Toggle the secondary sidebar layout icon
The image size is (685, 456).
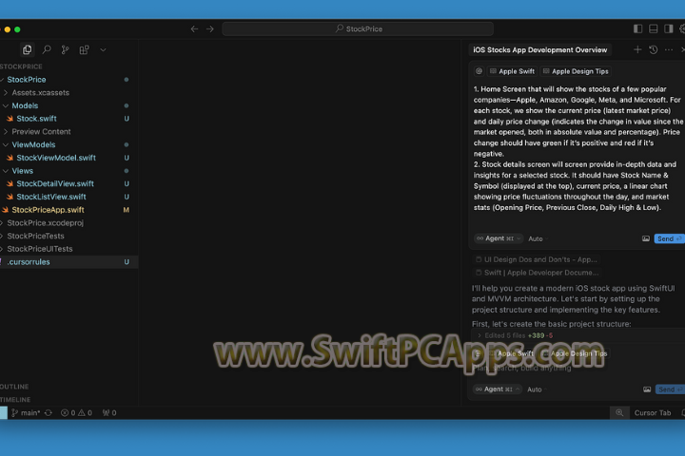coord(669,28)
